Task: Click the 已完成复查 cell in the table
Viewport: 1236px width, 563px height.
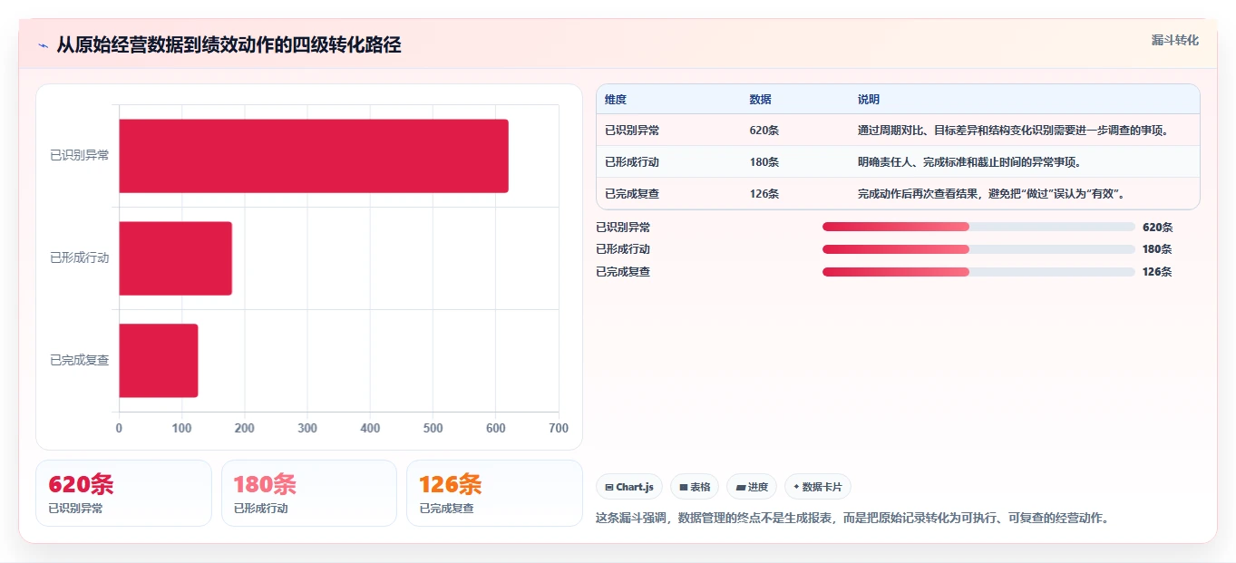Action: pos(632,194)
